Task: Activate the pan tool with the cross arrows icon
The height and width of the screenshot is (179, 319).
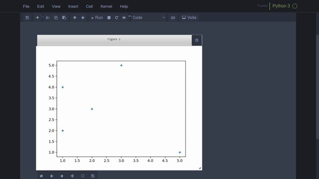Action: click(72, 176)
